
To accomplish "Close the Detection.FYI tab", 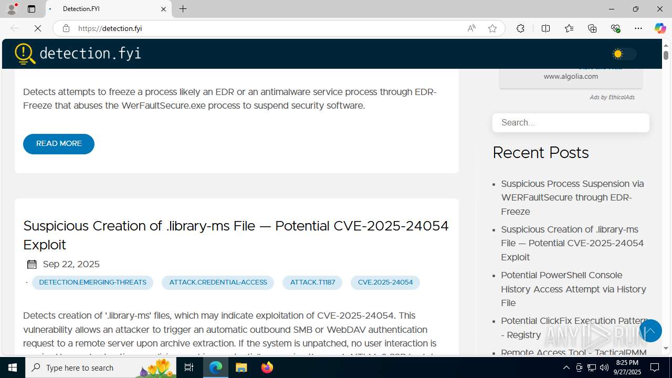I will click(163, 9).
